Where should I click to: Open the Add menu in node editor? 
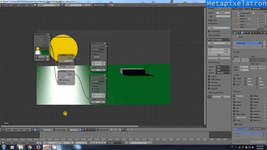(22, 130)
